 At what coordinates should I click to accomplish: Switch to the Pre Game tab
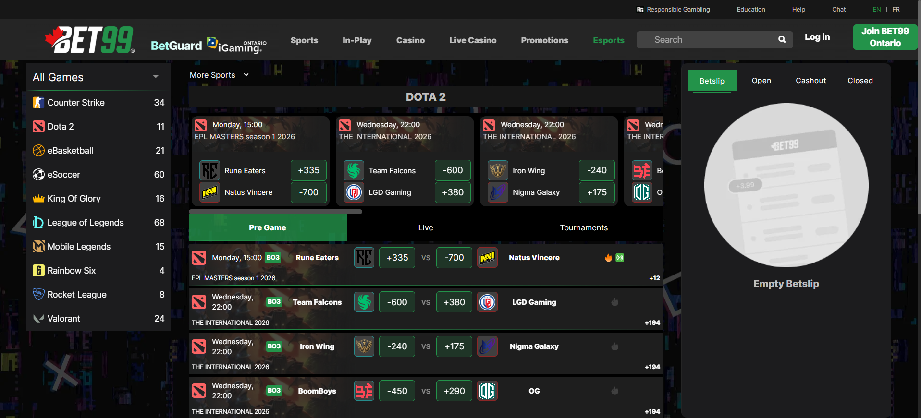click(x=268, y=227)
